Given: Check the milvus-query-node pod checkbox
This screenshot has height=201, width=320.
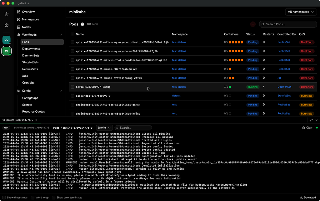Looking at the screenshot, I should (72, 51).
